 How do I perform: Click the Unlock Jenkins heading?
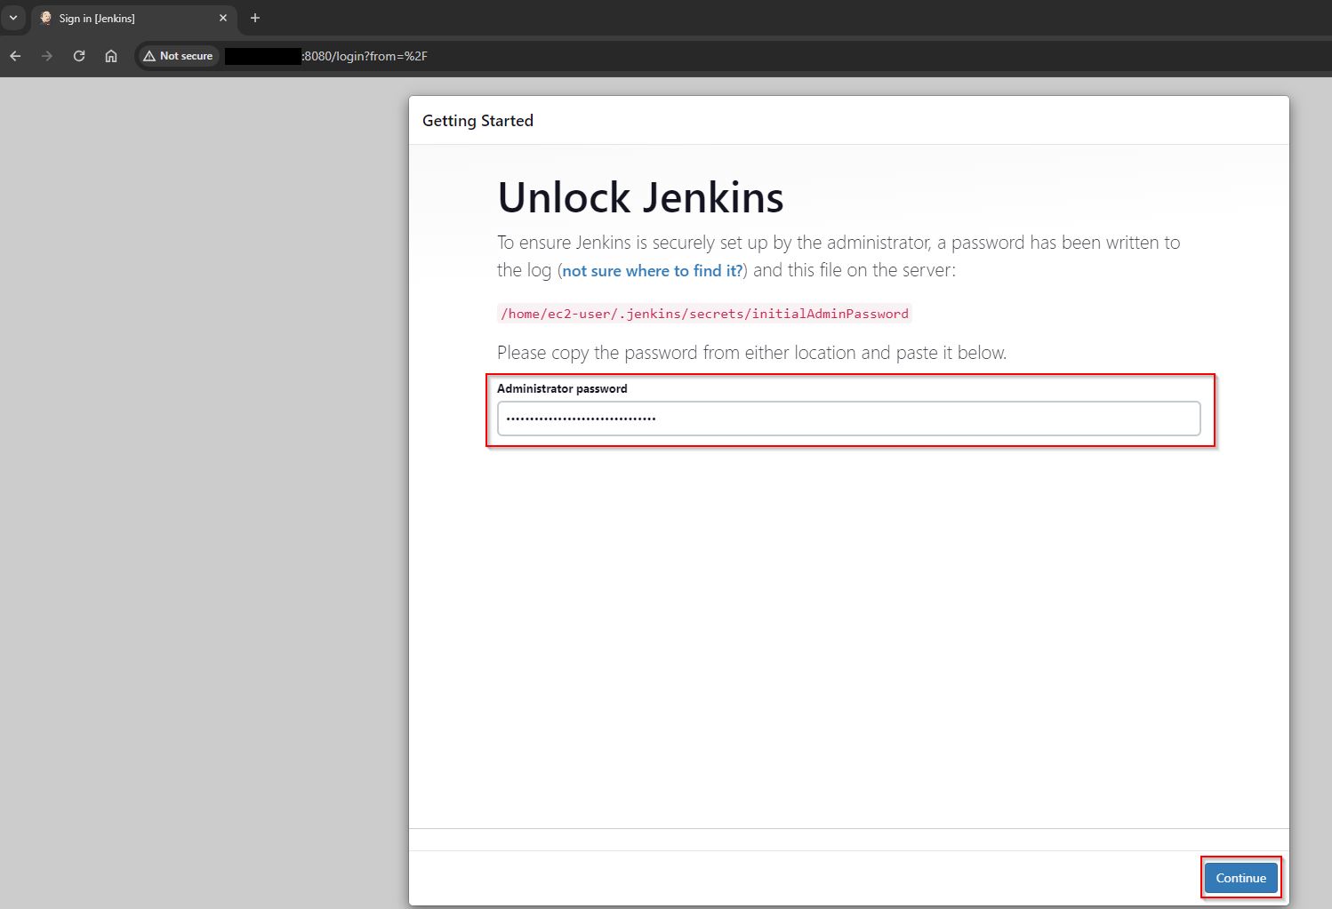click(640, 197)
